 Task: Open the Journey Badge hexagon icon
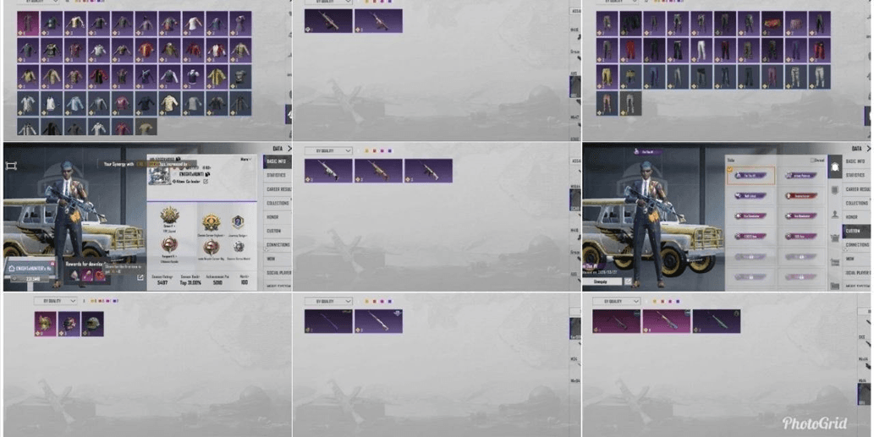[238, 221]
